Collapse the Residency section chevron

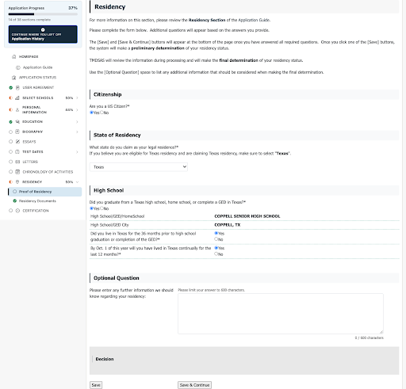point(77,182)
